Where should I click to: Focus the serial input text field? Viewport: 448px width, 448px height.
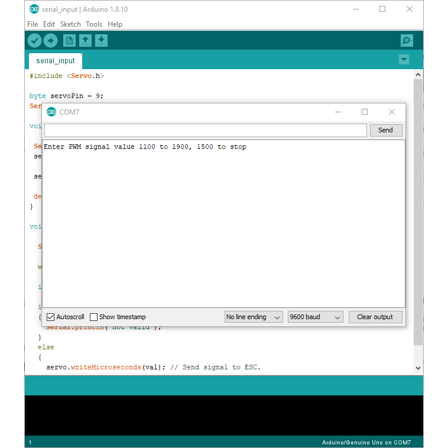click(206, 130)
